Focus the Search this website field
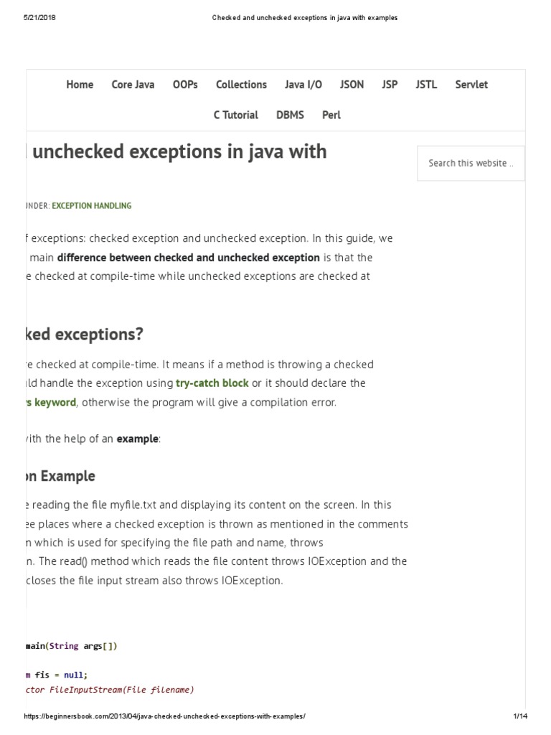Screen dimensions: 551x735 [x=471, y=164]
